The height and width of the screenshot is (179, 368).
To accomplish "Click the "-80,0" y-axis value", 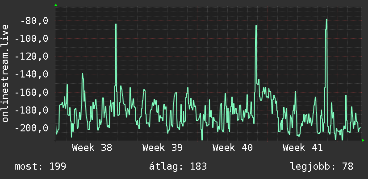I will [x=34, y=21].
